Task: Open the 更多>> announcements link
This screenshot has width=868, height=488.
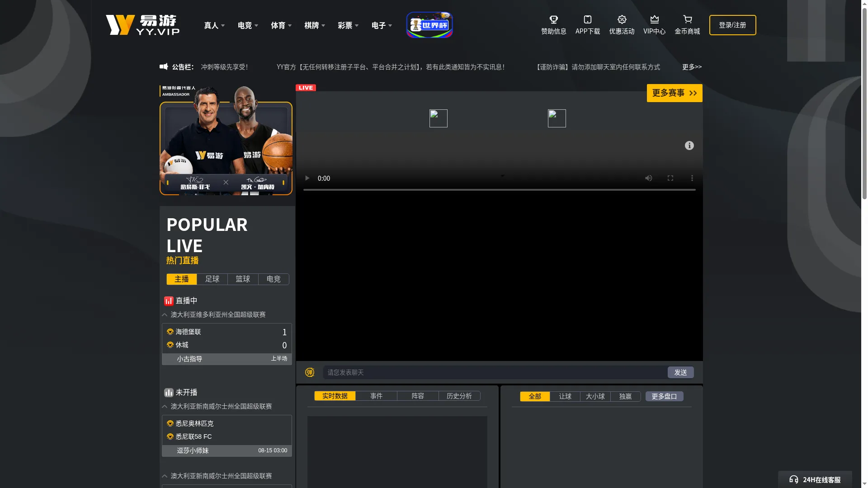Action: tap(692, 67)
